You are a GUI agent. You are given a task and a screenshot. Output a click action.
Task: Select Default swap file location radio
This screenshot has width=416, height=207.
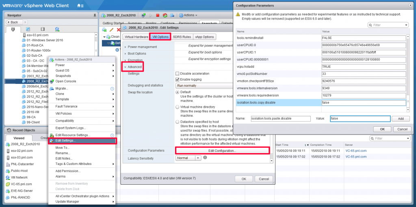point(177,92)
